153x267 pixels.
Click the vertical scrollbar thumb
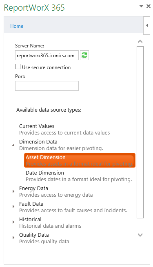coord(140,132)
